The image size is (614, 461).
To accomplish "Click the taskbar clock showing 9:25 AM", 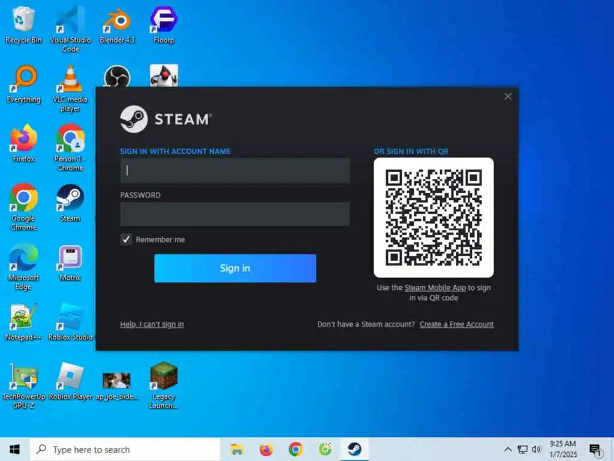I will (563, 449).
